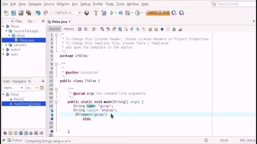This screenshot has width=257, height=144.
Task: Click the New File toolbar icon
Action: click(6, 13)
